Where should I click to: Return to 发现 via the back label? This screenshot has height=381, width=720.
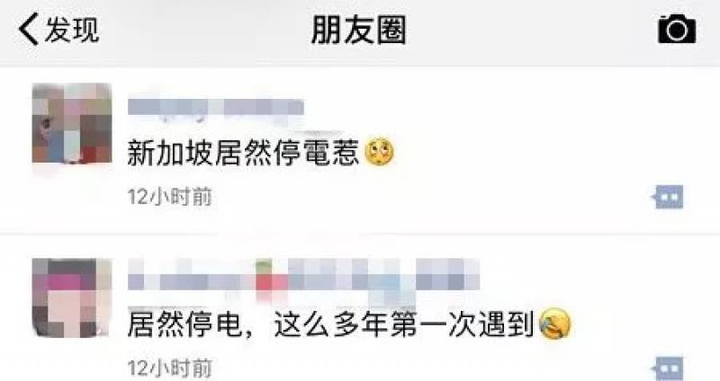tap(72, 30)
